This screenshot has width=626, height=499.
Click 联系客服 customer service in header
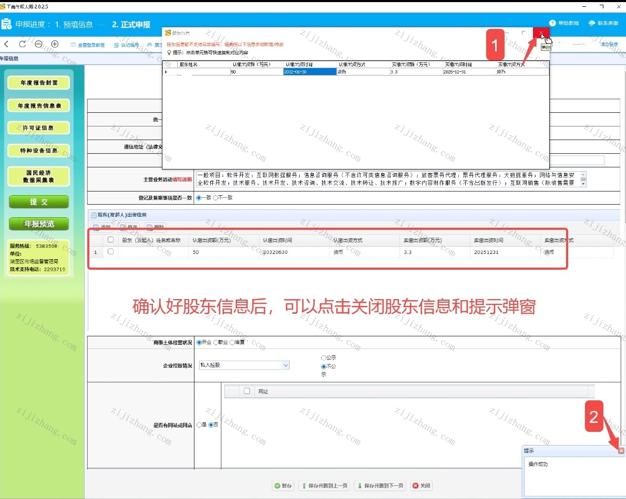[603, 23]
